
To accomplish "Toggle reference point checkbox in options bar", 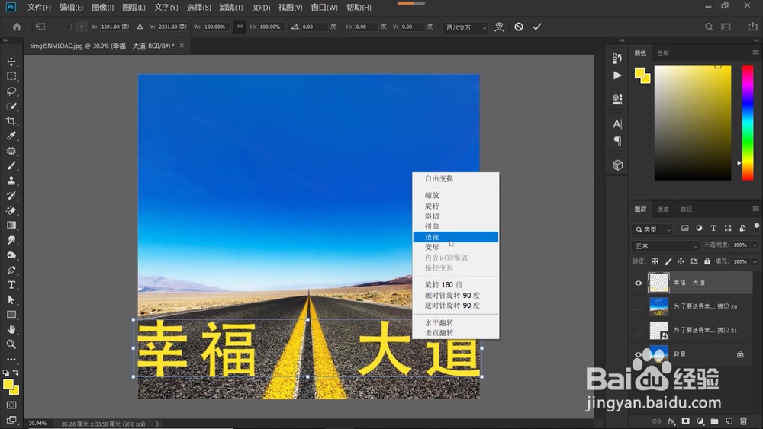I will tap(68, 27).
